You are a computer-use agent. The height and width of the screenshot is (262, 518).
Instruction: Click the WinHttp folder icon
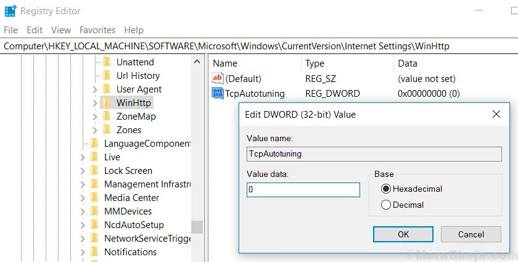pyautogui.click(x=106, y=103)
